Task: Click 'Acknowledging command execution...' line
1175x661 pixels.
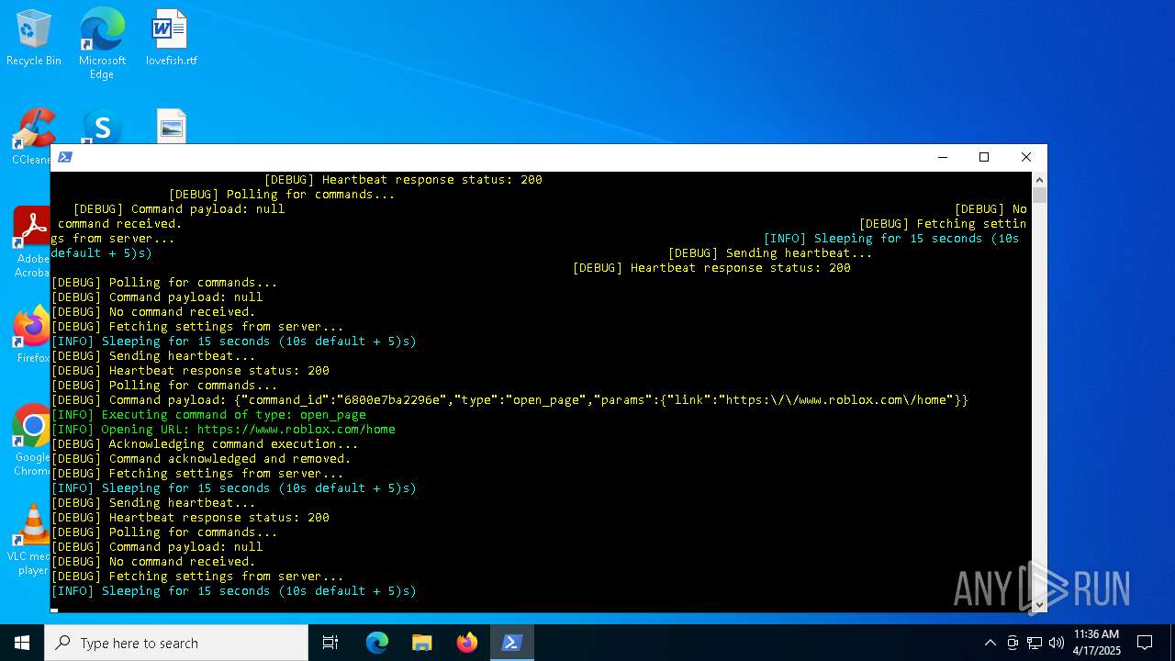Action: click(x=205, y=443)
